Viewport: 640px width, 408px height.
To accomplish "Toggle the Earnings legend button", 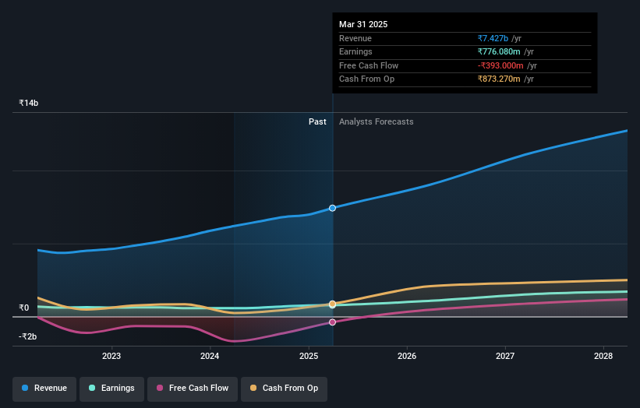I will click(111, 388).
